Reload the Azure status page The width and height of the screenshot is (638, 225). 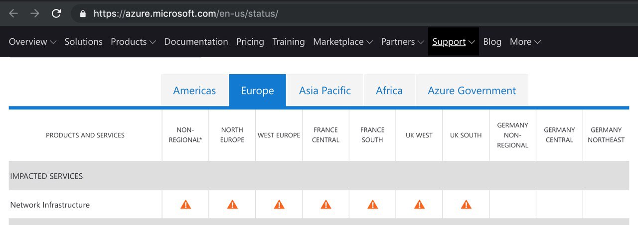point(56,13)
